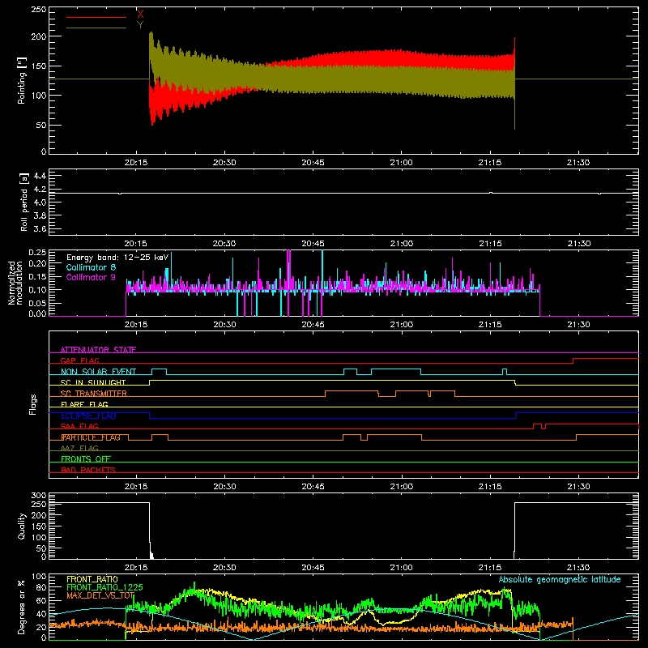Select 'Energy band: 12-25 keV' text

(x=117, y=258)
